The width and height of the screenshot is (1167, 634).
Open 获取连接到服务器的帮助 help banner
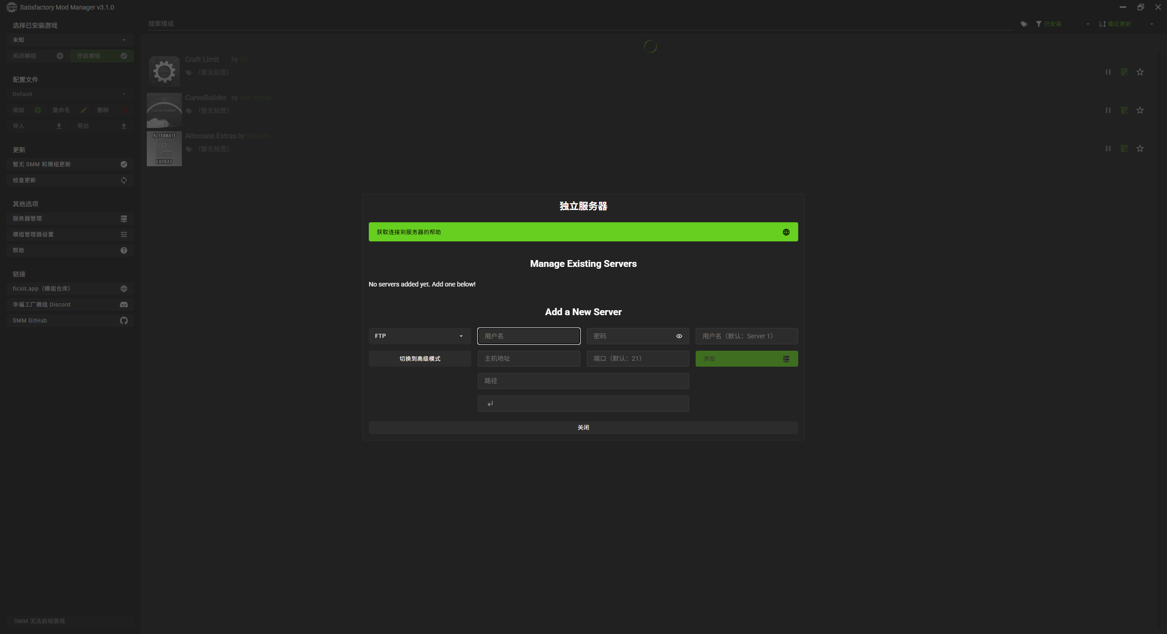583,232
